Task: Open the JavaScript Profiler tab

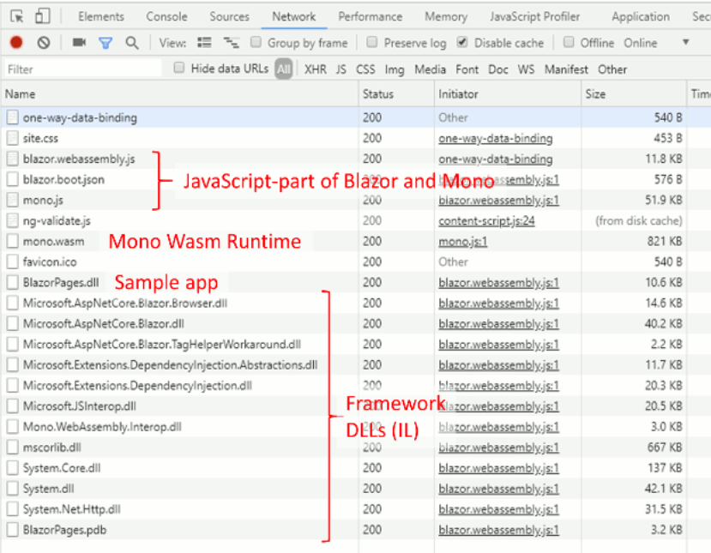Action: click(x=534, y=17)
